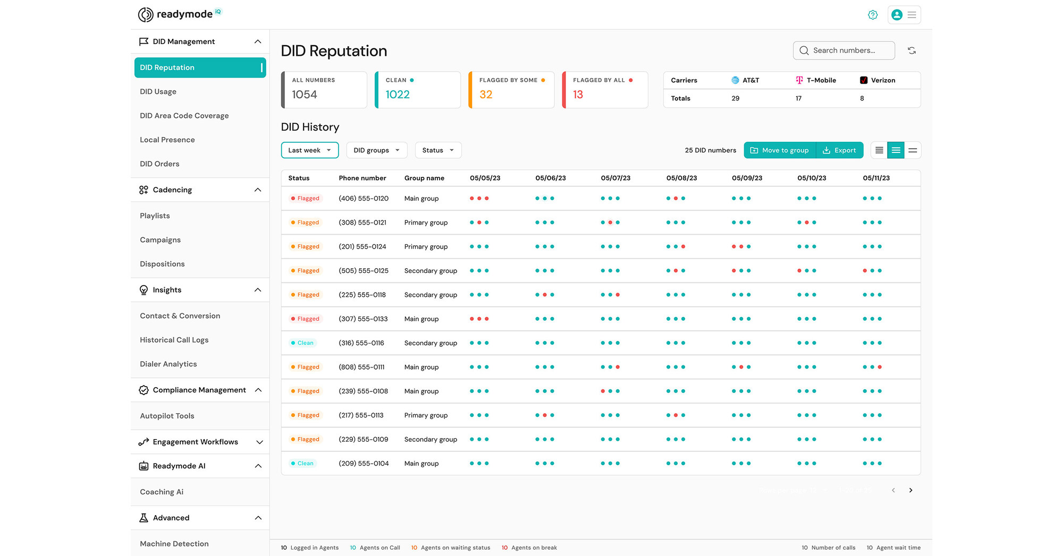
Task: Click the hamburger menu next to profile avatar
Action: point(912,15)
